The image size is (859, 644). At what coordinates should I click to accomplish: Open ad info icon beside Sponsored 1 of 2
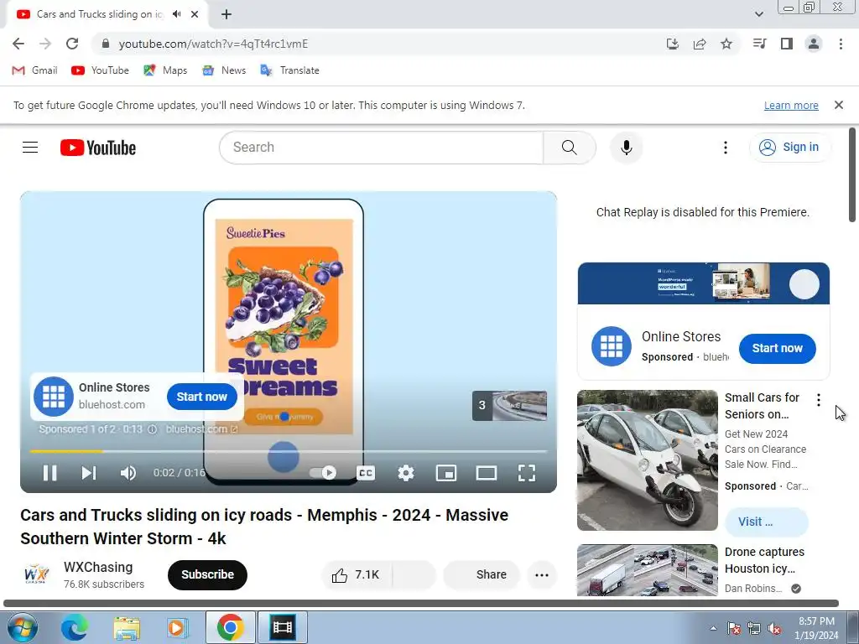pos(153,429)
